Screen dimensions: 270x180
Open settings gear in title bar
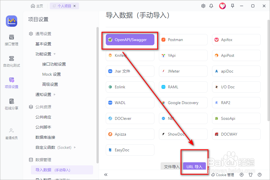(x=203, y=6)
